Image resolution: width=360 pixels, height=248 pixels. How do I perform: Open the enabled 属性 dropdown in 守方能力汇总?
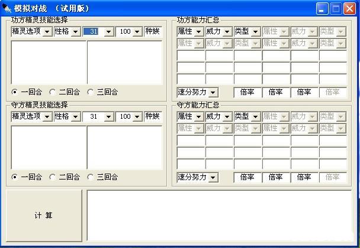click(199, 117)
